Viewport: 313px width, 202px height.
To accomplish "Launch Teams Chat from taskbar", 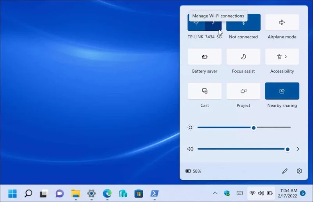I will point(59,193).
